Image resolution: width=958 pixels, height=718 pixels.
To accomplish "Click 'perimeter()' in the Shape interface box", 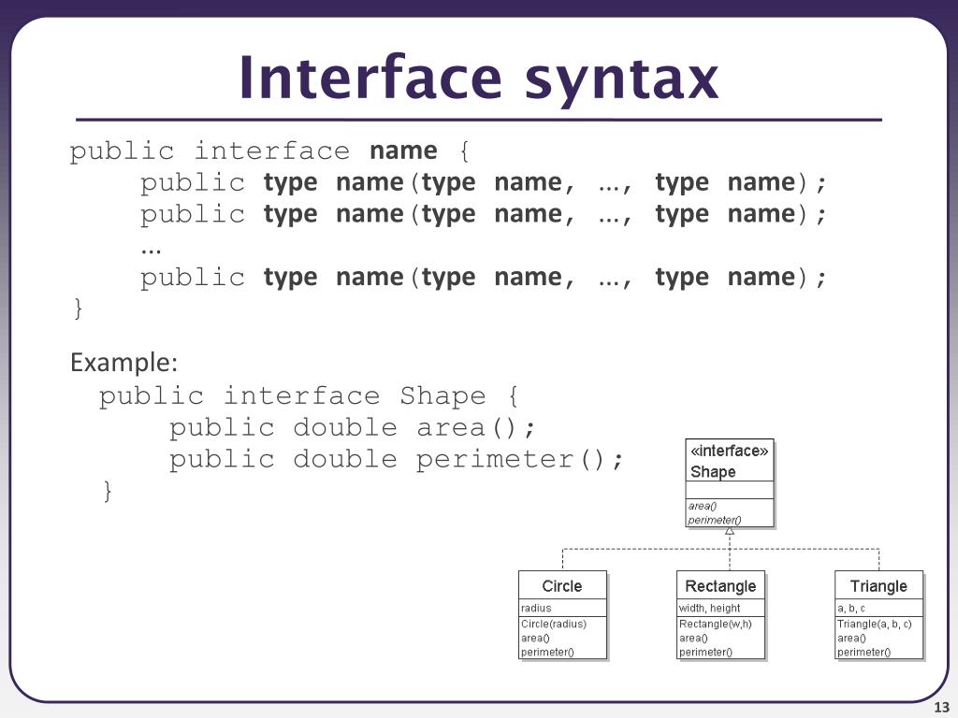I will tap(714, 520).
